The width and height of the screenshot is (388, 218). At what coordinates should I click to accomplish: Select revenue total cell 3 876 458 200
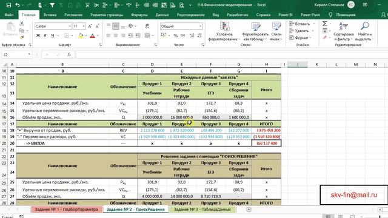(x=266, y=130)
